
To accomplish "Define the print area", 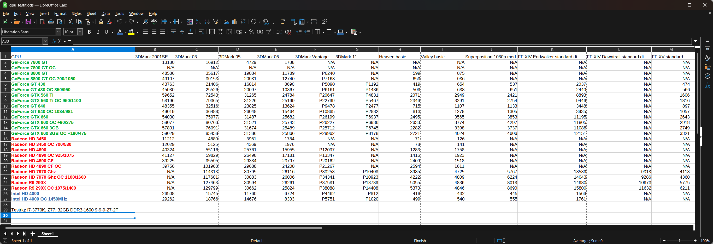I will pyautogui.click(x=294, y=22).
